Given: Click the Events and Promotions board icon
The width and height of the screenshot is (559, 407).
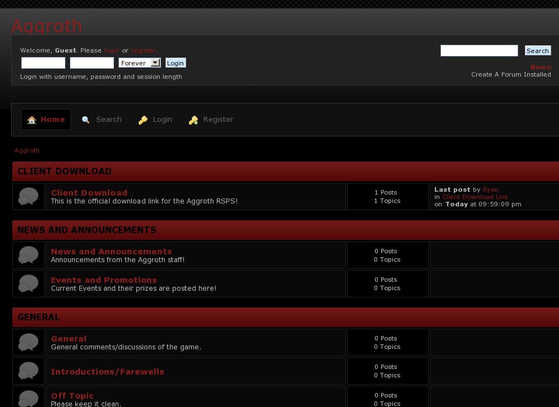Looking at the screenshot, I should (x=28, y=283).
